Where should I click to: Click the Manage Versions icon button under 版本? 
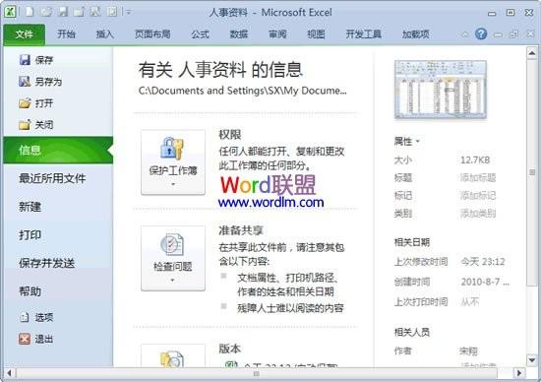[x=173, y=355]
